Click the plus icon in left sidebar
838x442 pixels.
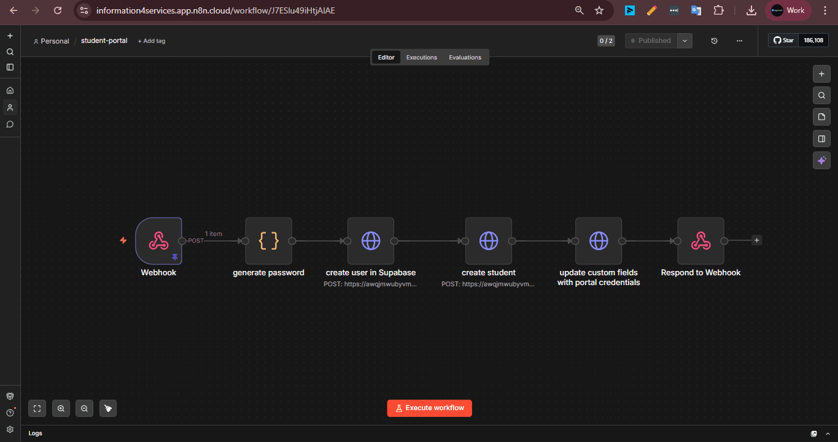(x=10, y=36)
